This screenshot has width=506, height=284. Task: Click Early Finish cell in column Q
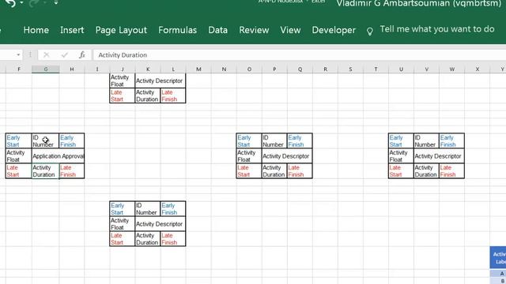pos(300,141)
